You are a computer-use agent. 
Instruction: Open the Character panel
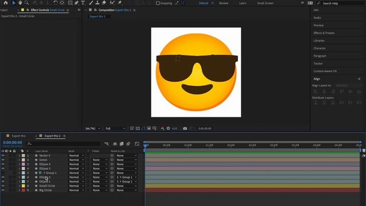(320, 48)
